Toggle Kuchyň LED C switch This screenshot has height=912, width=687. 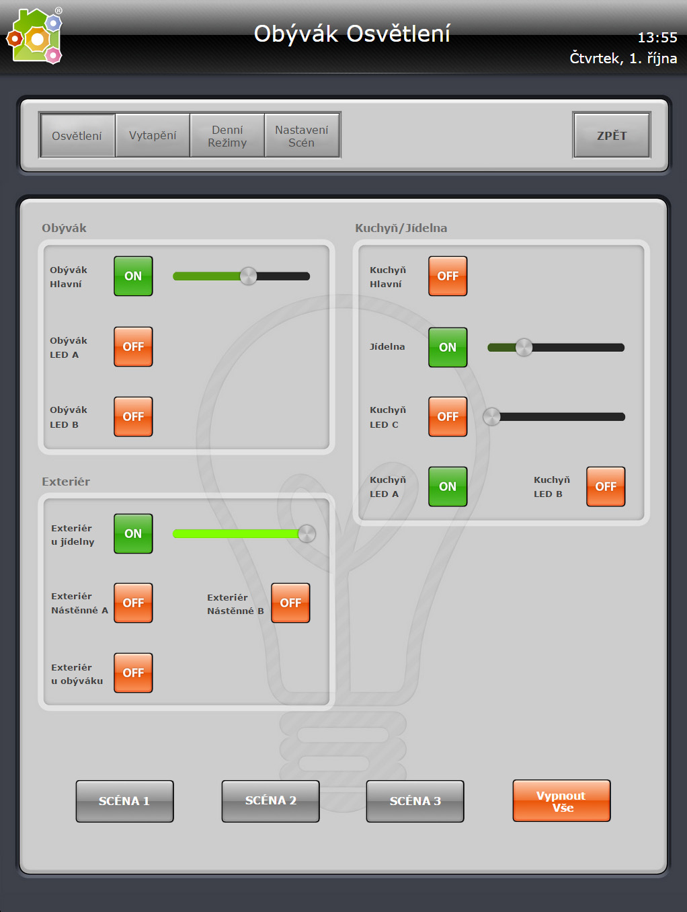[x=448, y=416]
